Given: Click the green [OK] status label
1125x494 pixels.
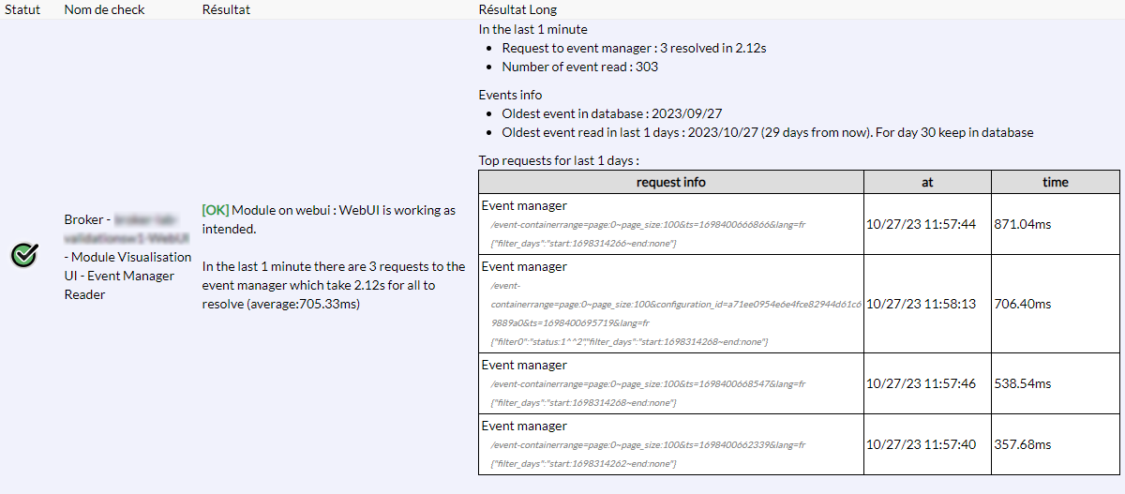Looking at the screenshot, I should pos(216,210).
